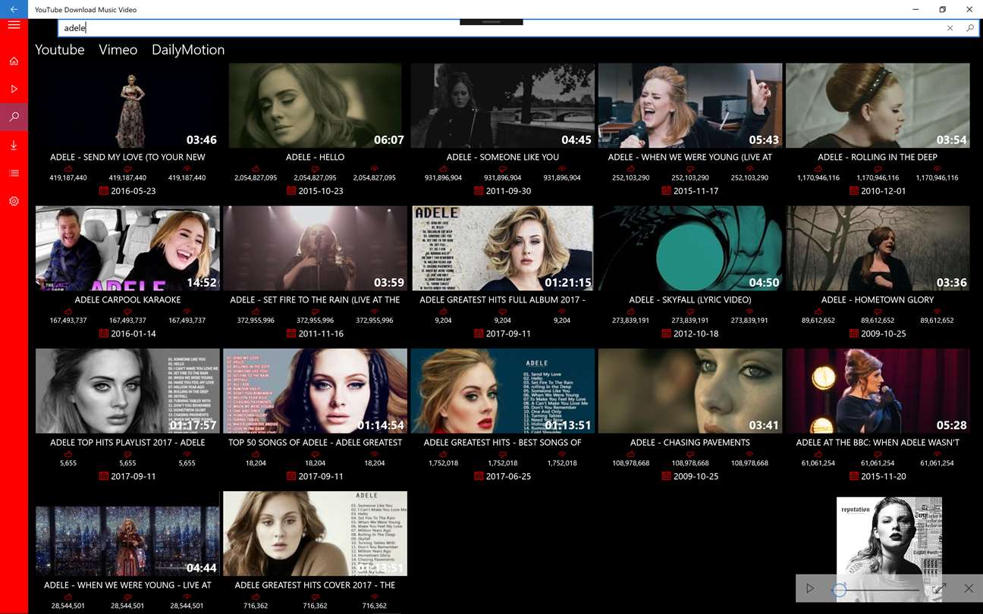The image size is (983, 614).
Task: Click like icon under Send My Love
Action: (68, 168)
